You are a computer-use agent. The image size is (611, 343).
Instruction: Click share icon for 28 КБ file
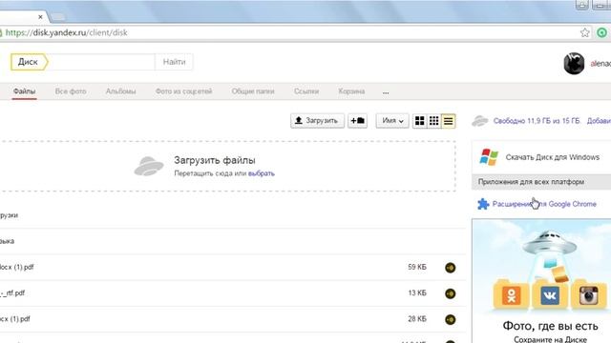coord(450,319)
